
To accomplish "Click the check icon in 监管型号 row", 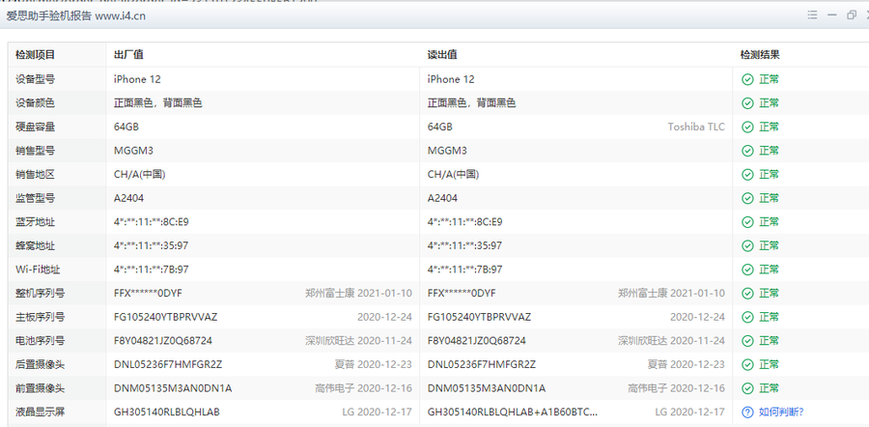I will [x=747, y=198].
